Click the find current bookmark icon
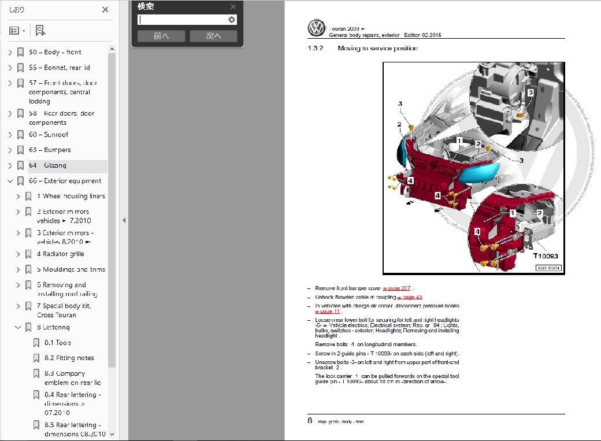Screen dimensions: 601x441 40,30
